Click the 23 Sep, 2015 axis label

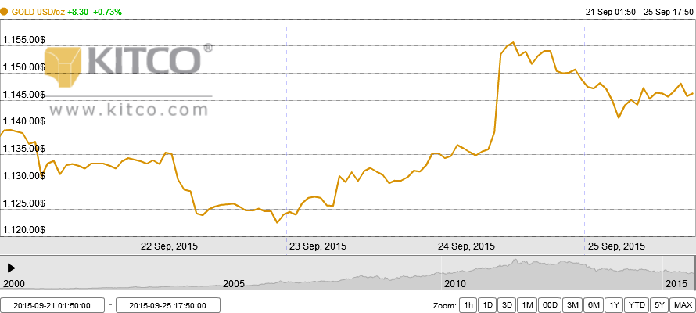[x=318, y=246]
